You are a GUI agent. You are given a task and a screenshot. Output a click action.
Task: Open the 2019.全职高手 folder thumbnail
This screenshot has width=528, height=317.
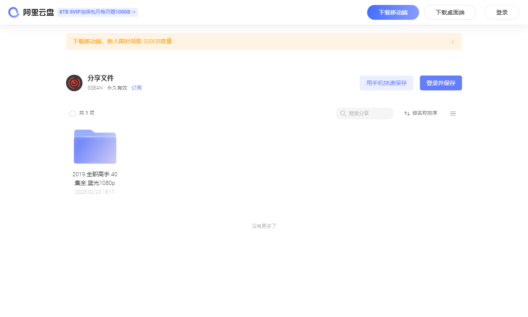tap(95, 147)
